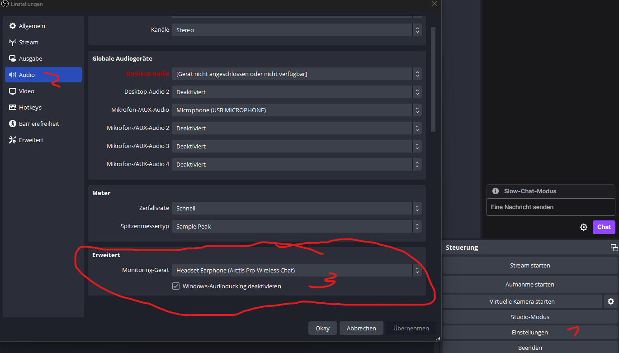Image resolution: width=619 pixels, height=353 pixels.
Task: Click the Stream starten button
Action: pyautogui.click(x=529, y=266)
